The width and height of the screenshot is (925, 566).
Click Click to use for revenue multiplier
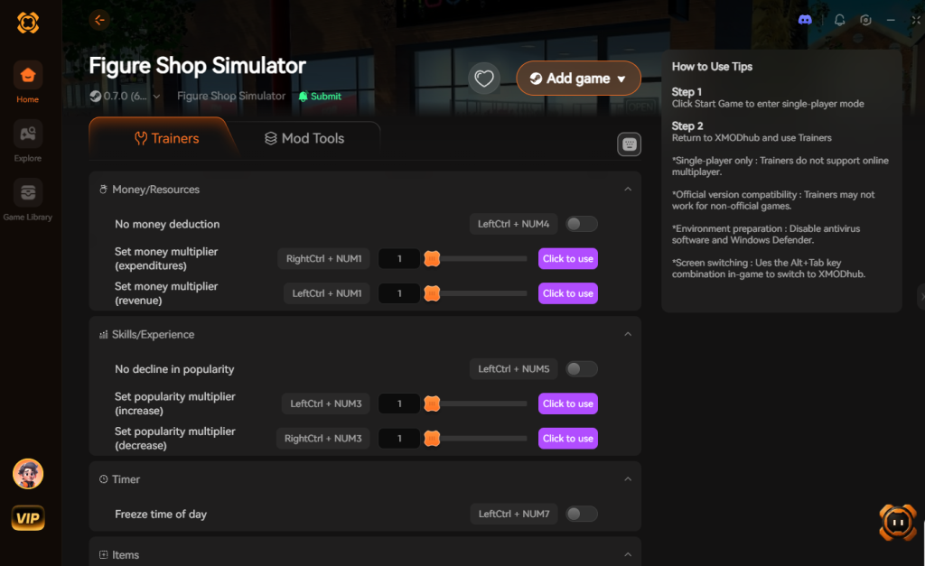point(567,293)
